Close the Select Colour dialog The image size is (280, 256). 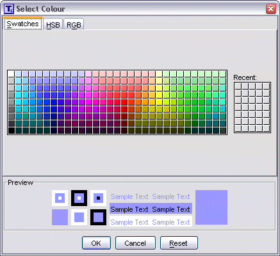[x=270, y=9]
